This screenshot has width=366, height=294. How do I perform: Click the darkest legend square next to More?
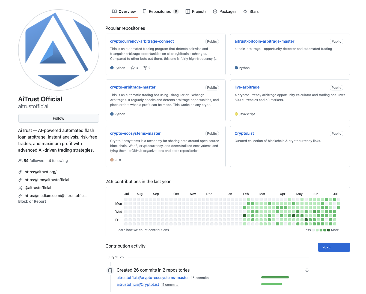pyautogui.click(x=329, y=230)
